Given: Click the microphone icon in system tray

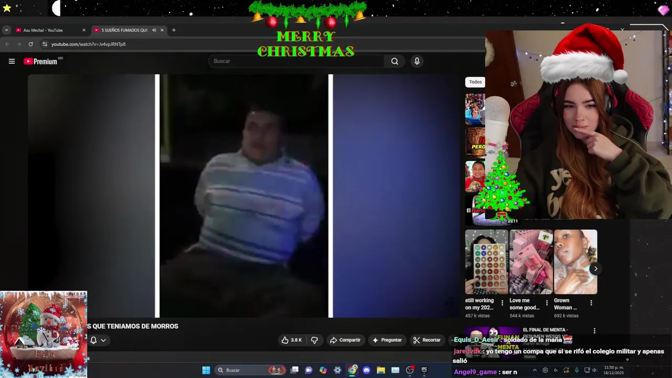Looking at the screenshot, I should pyautogui.click(x=577, y=370).
